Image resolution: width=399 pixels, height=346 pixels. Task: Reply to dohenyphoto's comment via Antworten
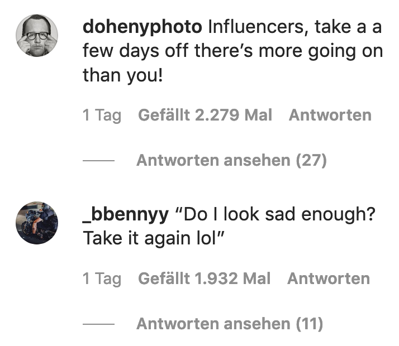[x=330, y=116]
